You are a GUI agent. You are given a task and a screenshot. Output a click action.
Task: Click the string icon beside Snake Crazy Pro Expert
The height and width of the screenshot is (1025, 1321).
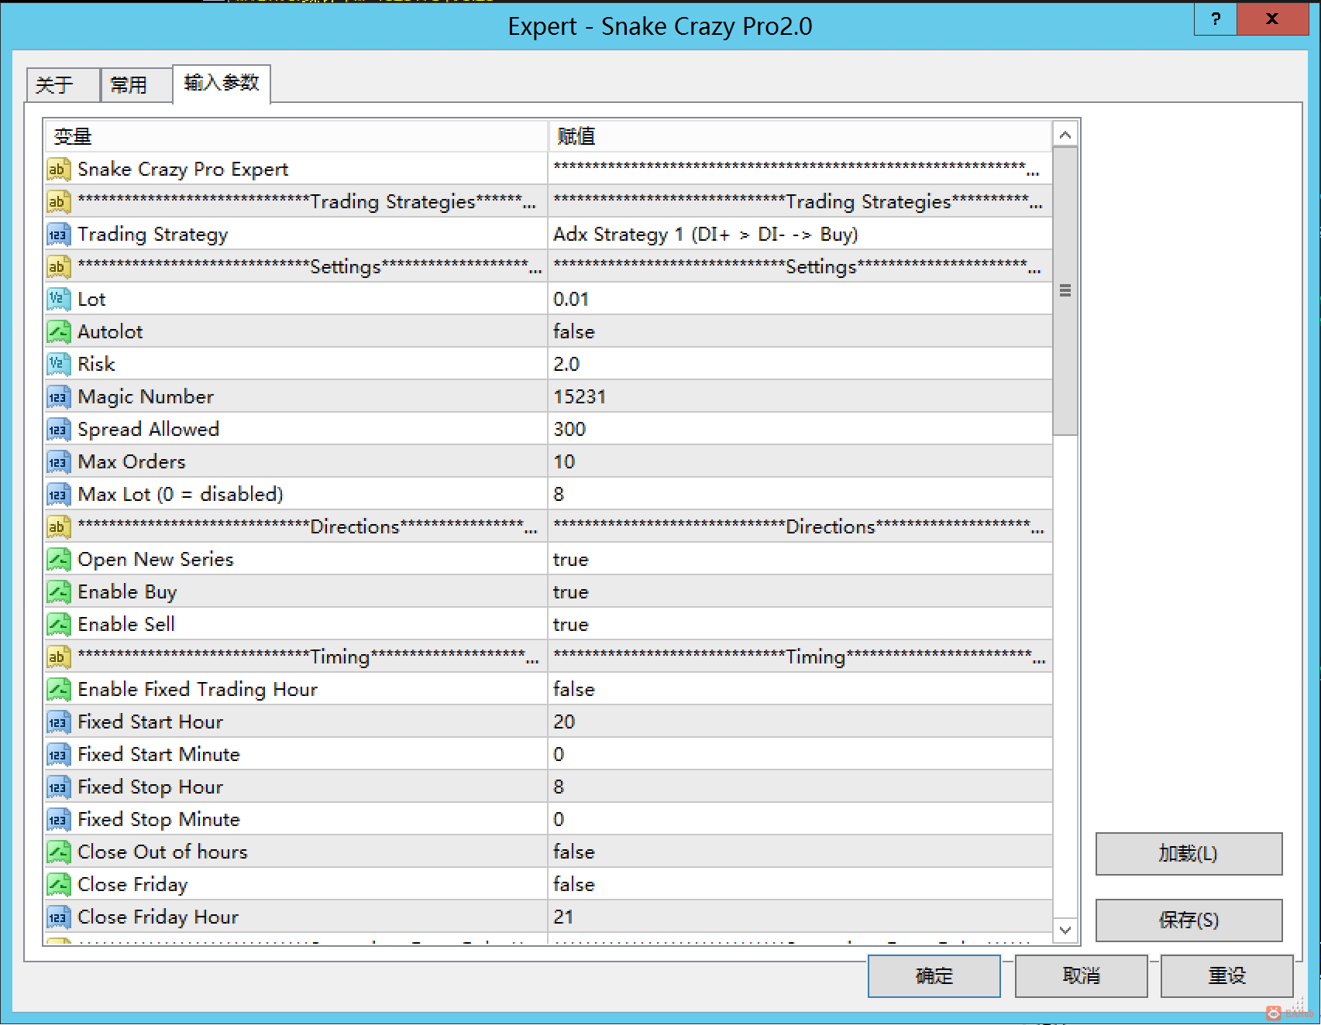tap(59, 170)
